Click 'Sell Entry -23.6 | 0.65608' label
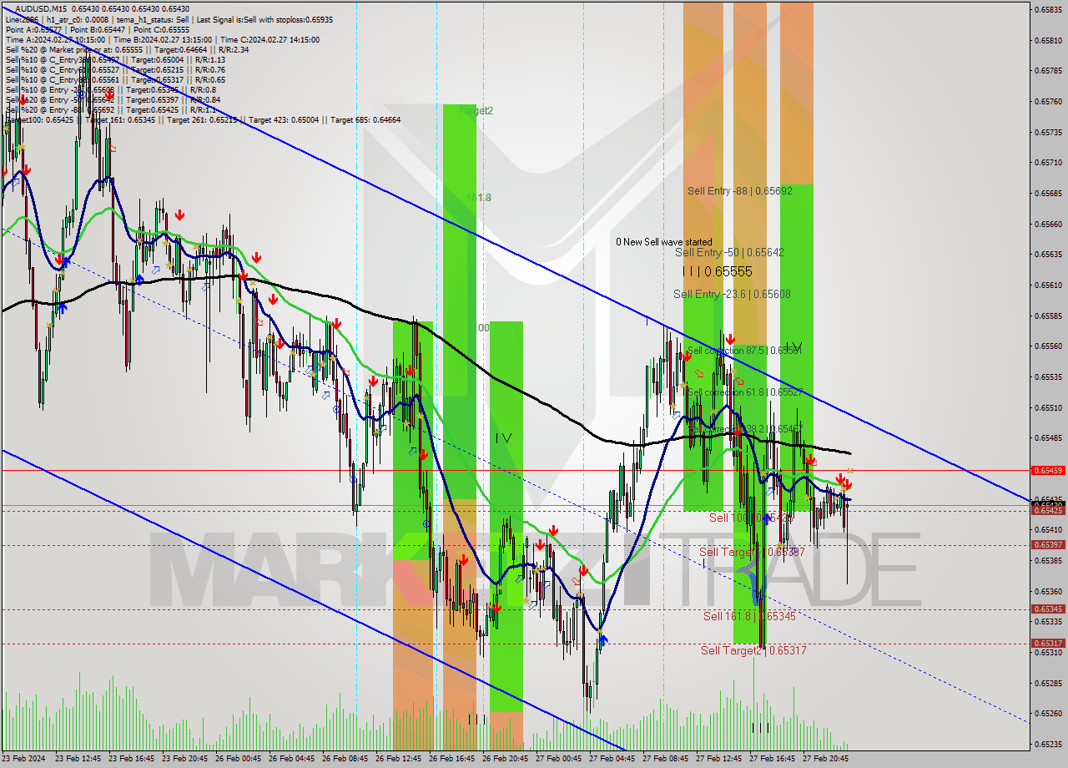The width and height of the screenshot is (1068, 768). [x=733, y=294]
